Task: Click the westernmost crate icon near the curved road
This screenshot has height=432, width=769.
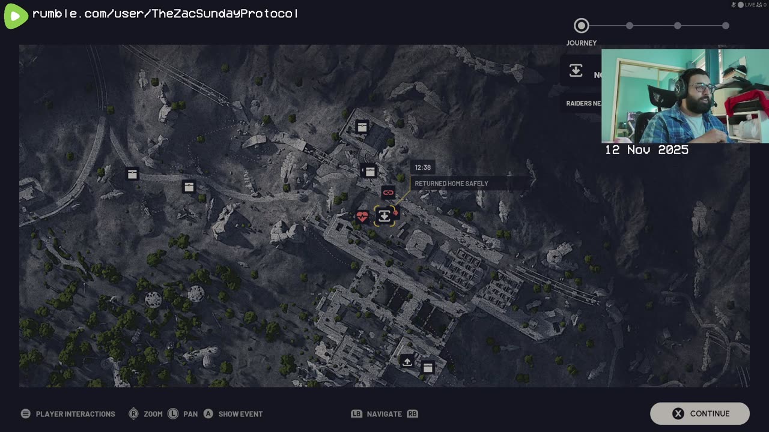Action: tap(132, 174)
